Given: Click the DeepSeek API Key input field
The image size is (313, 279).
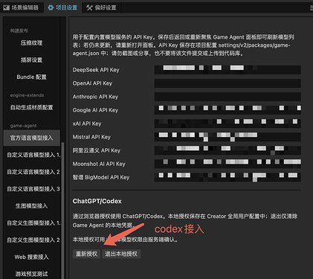Looking at the screenshot, I should (228, 70).
